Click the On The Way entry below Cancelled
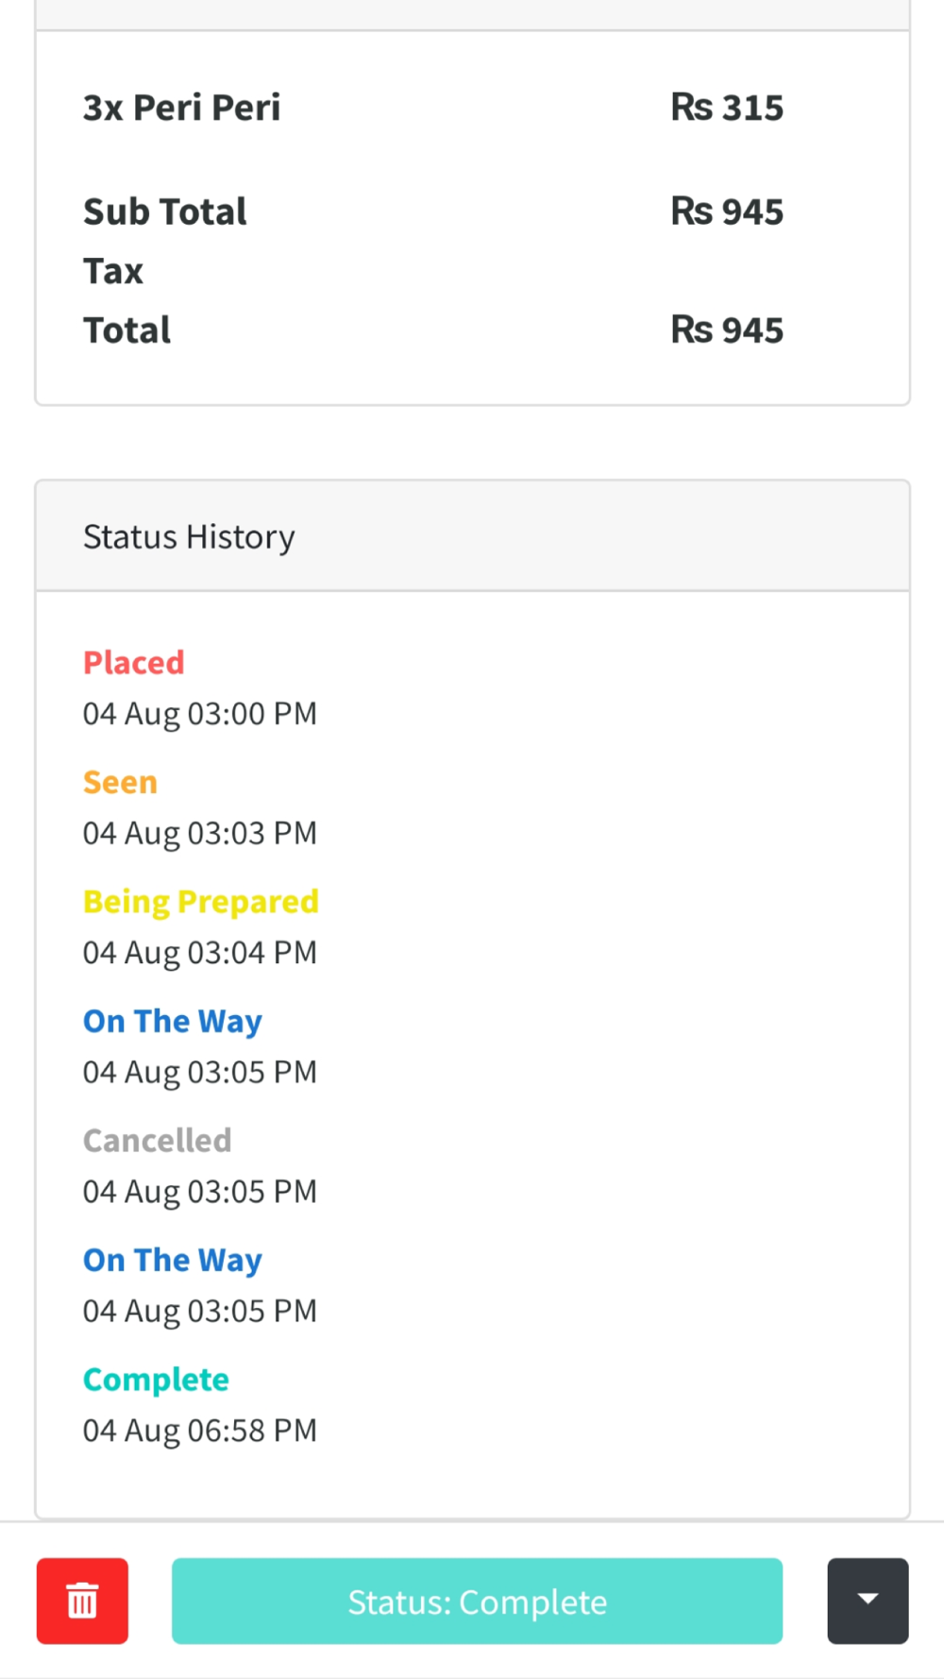 (x=173, y=1260)
